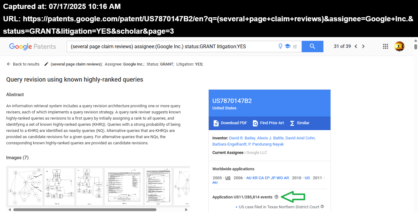The height and width of the screenshot is (212, 418).
Task: Click the Abstract heading
Action: 15,95
